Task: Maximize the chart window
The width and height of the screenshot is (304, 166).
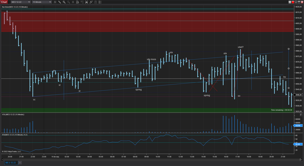Action: pos(299,2)
